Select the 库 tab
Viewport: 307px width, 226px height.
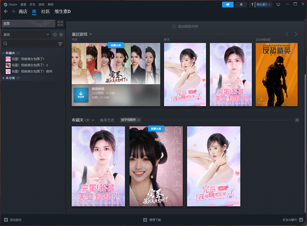34,12
